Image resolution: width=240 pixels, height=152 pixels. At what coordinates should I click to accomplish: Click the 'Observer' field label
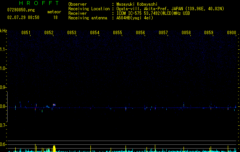pos(77,4)
